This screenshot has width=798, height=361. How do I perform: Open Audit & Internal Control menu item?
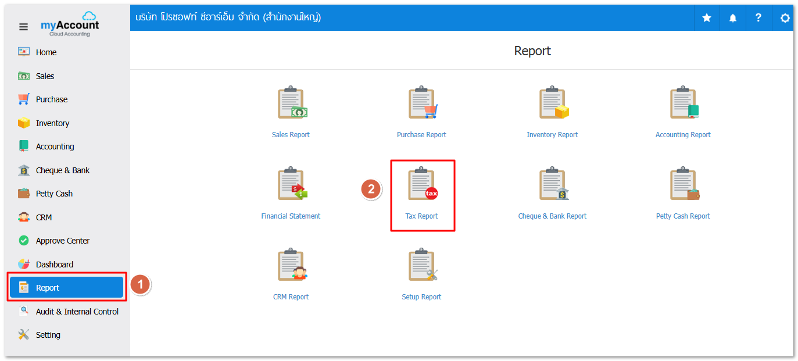pos(77,312)
